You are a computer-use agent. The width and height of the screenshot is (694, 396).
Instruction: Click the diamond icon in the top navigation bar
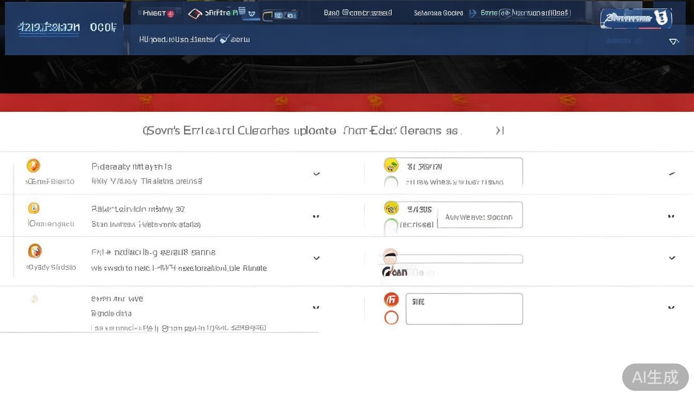pyautogui.click(x=195, y=14)
